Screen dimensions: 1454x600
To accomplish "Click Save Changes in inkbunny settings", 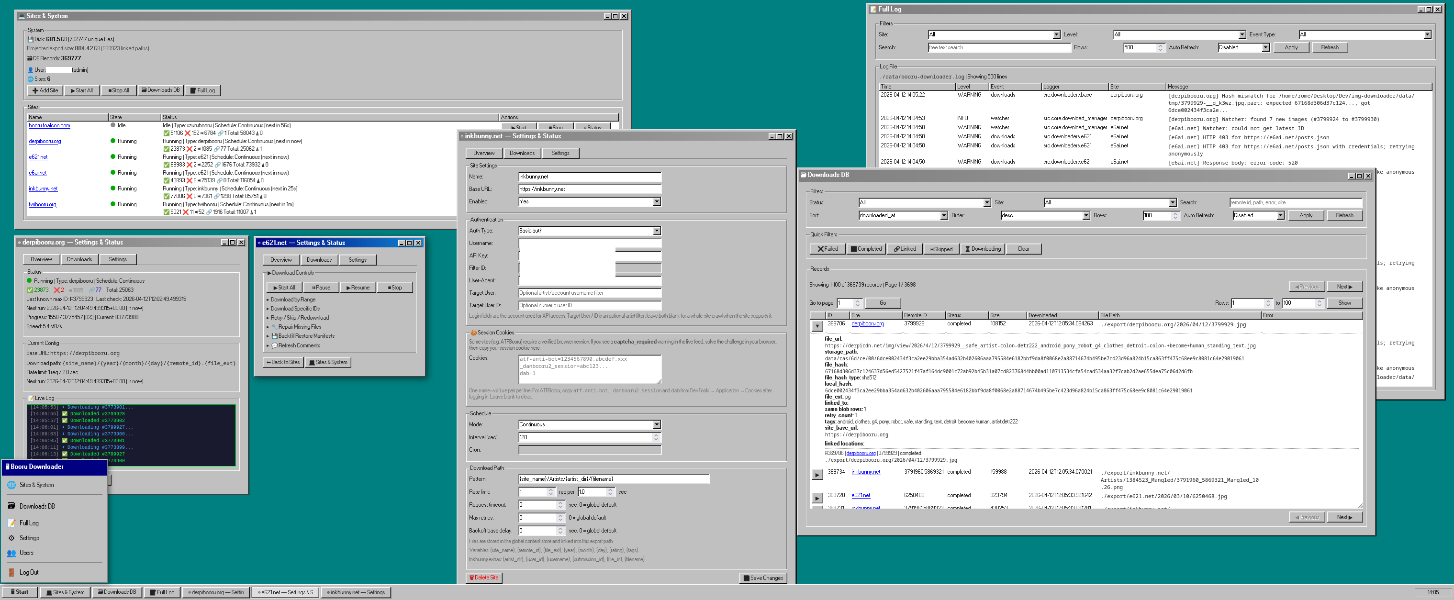I will (762, 578).
